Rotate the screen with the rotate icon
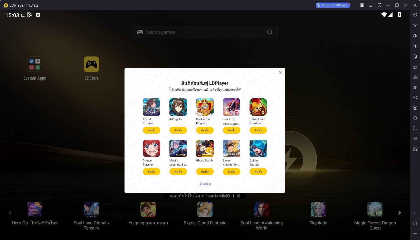The image size is (420, 240). pyautogui.click(x=415, y=149)
